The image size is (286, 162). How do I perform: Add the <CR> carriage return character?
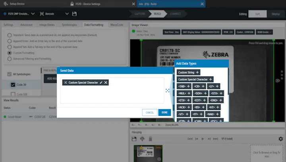point(203,86)
